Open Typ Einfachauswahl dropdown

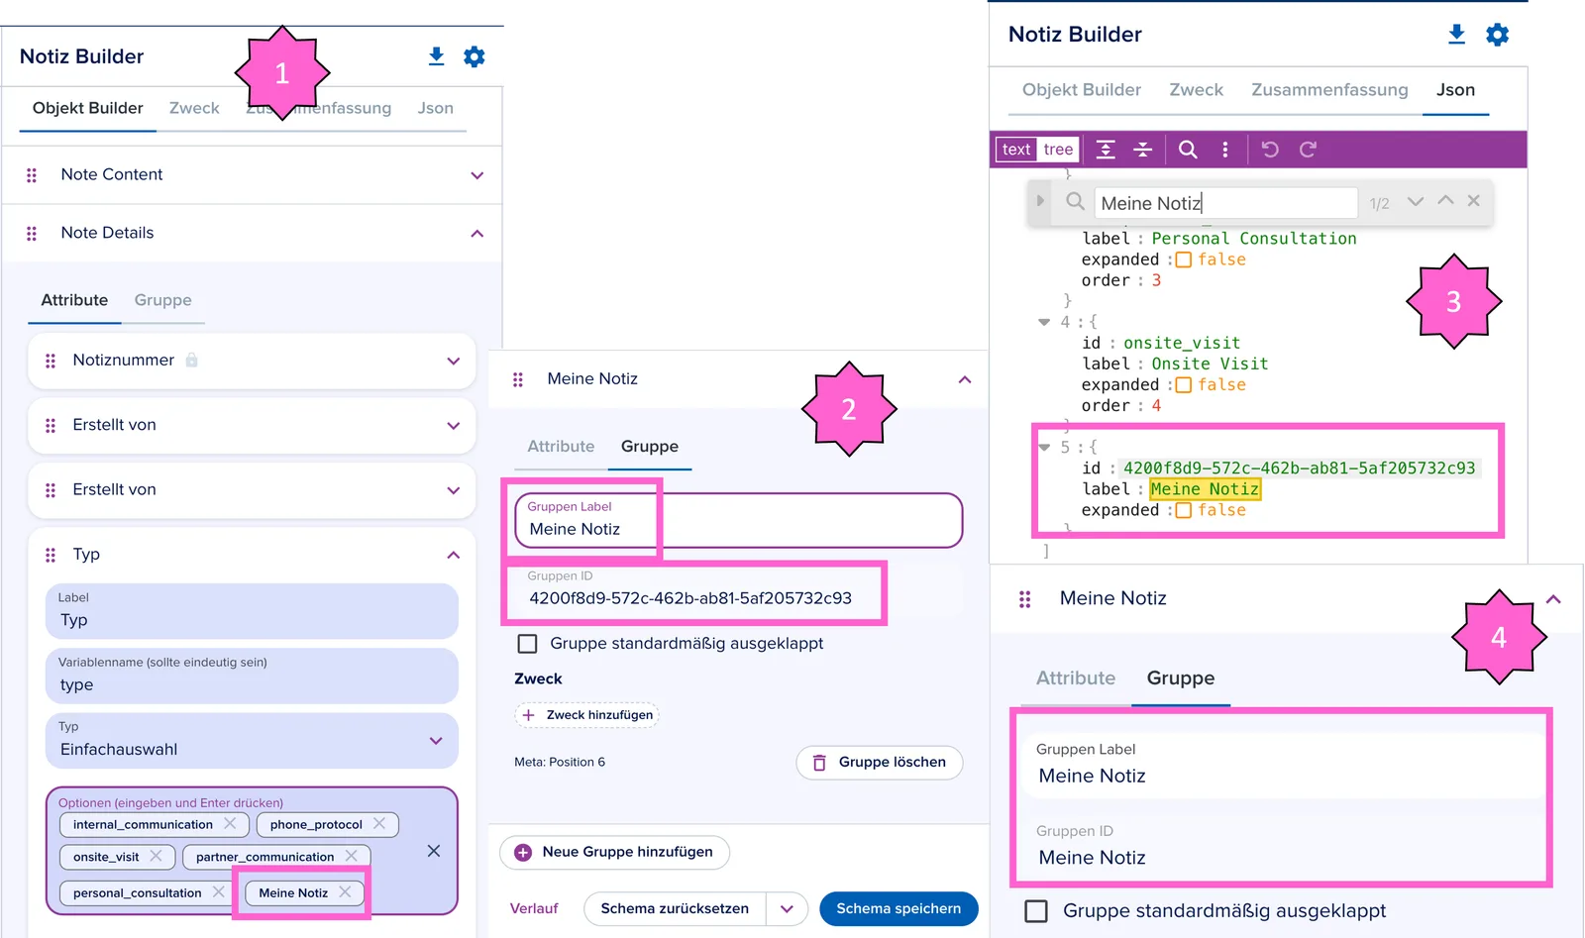point(436,741)
